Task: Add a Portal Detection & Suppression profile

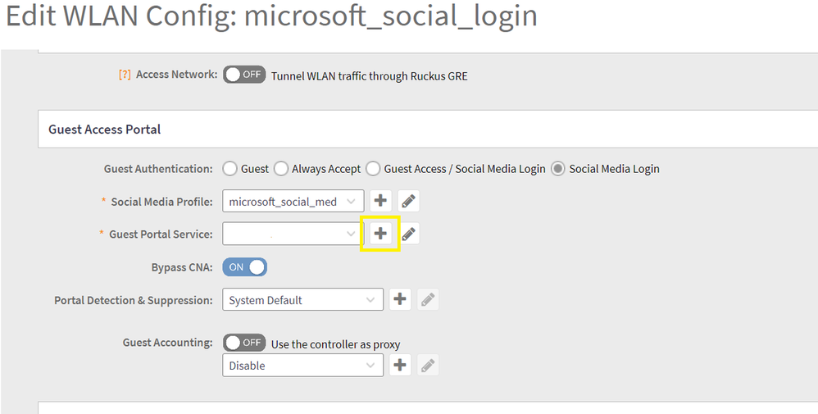Action: point(399,299)
